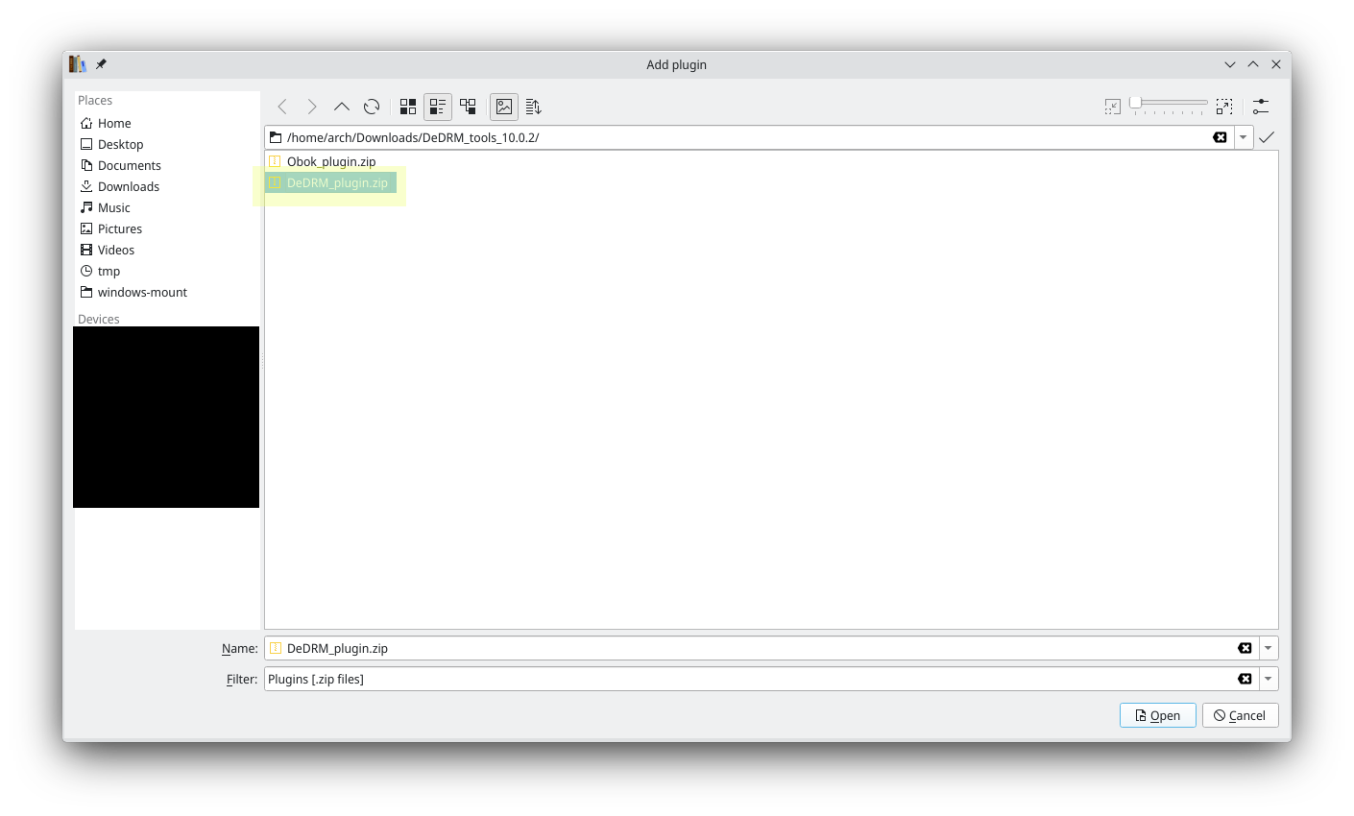Reload the current folder listing
This screenshot has height=816, width=1354.
[372, 107]
